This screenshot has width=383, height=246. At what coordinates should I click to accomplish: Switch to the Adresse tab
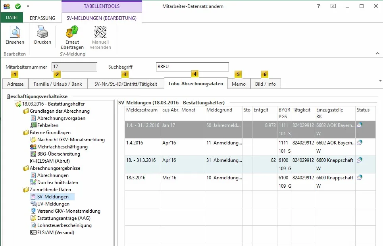(15, 84)
